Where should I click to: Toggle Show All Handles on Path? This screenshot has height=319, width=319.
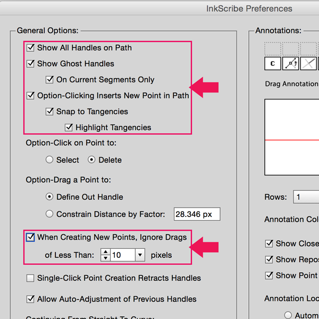(x=30, y=48)
